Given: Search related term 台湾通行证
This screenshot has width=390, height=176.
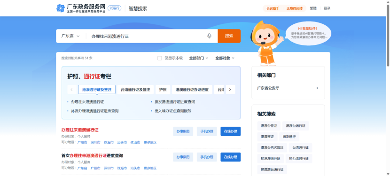Looking at the screenshot, I should point(300,147).
